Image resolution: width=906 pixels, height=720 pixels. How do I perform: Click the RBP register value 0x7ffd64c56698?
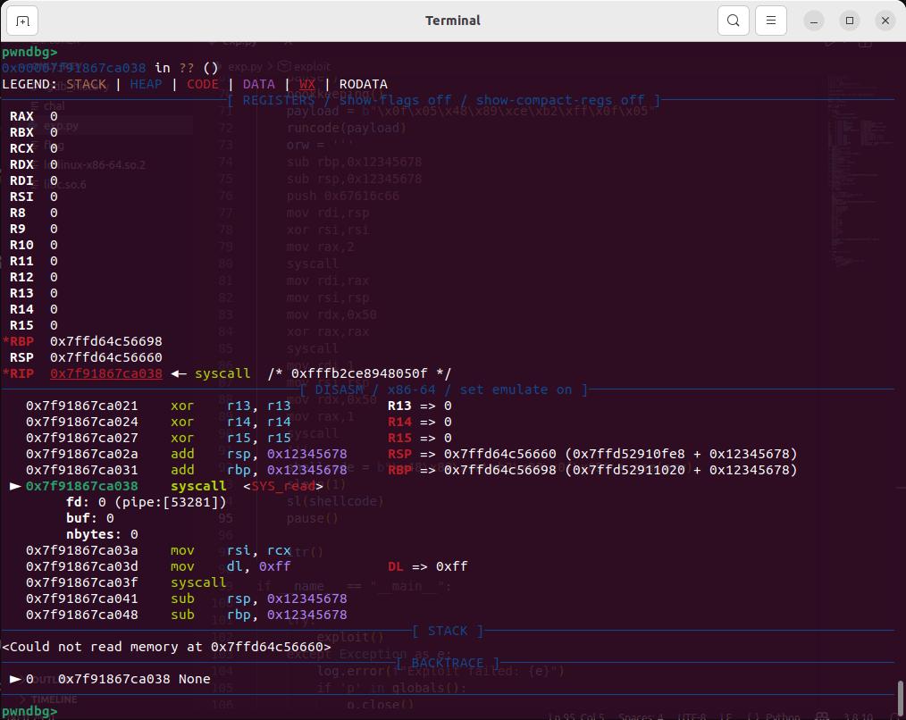pos(106,341)
